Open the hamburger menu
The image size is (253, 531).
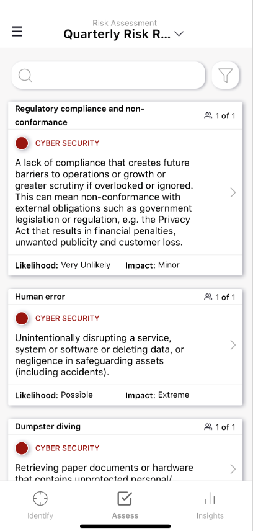click(17, 32)
